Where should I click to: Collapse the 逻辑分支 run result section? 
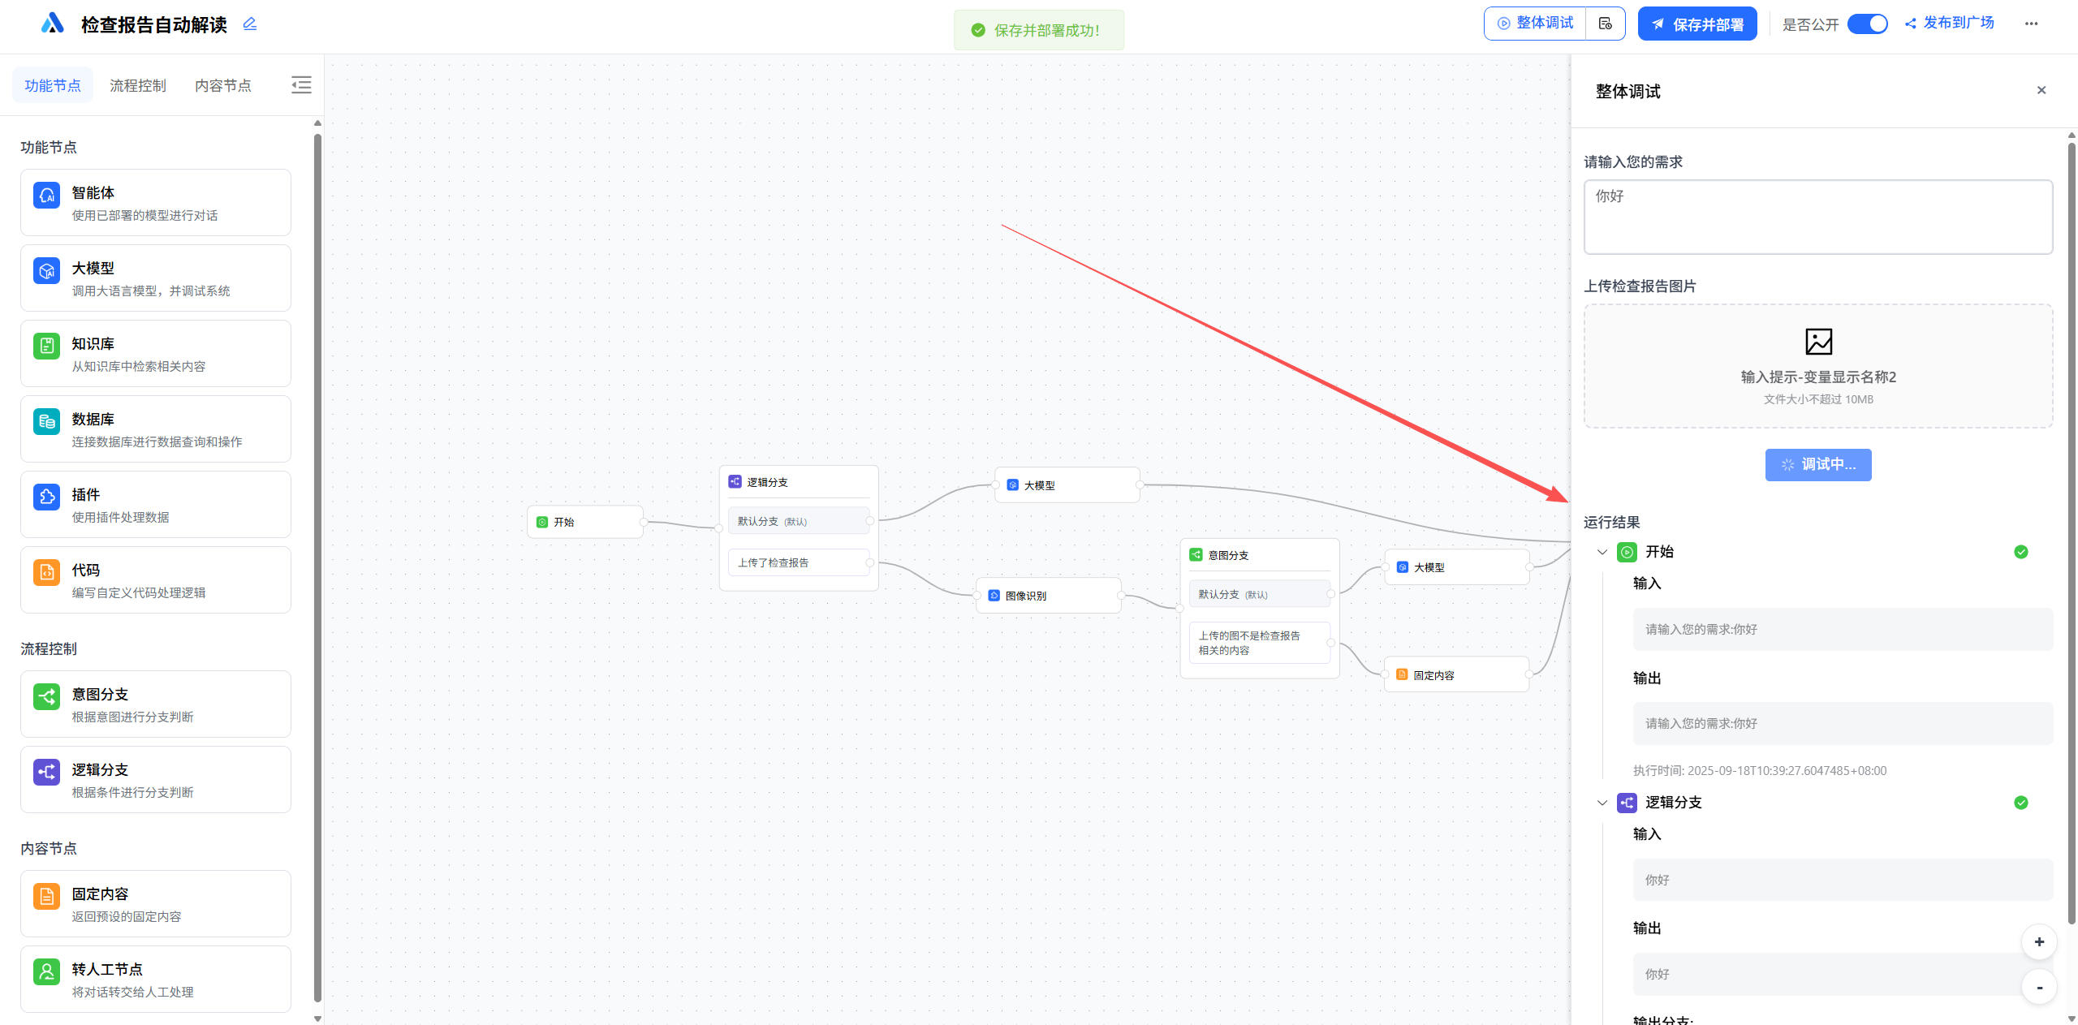[x=1602, y=803]
